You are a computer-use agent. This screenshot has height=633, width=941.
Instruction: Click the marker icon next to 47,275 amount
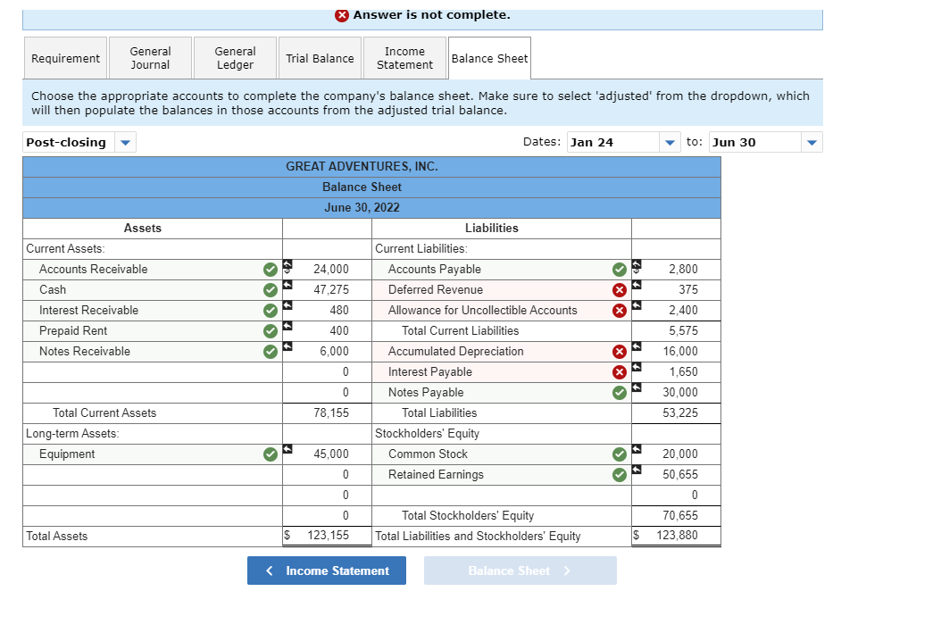(x=287, y=285)
